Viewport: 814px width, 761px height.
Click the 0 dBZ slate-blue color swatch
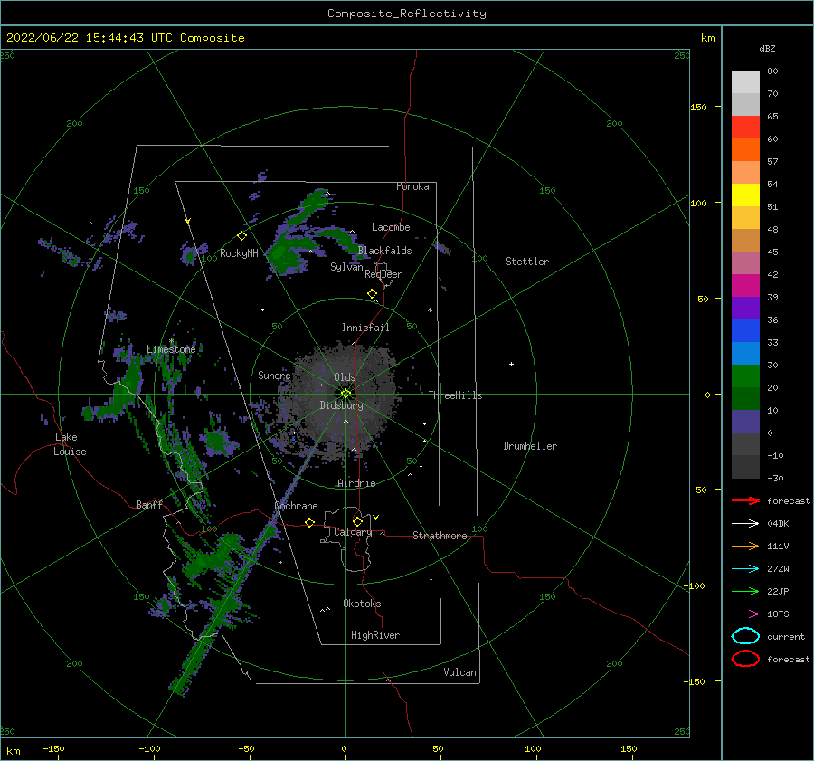pos(745,422)
